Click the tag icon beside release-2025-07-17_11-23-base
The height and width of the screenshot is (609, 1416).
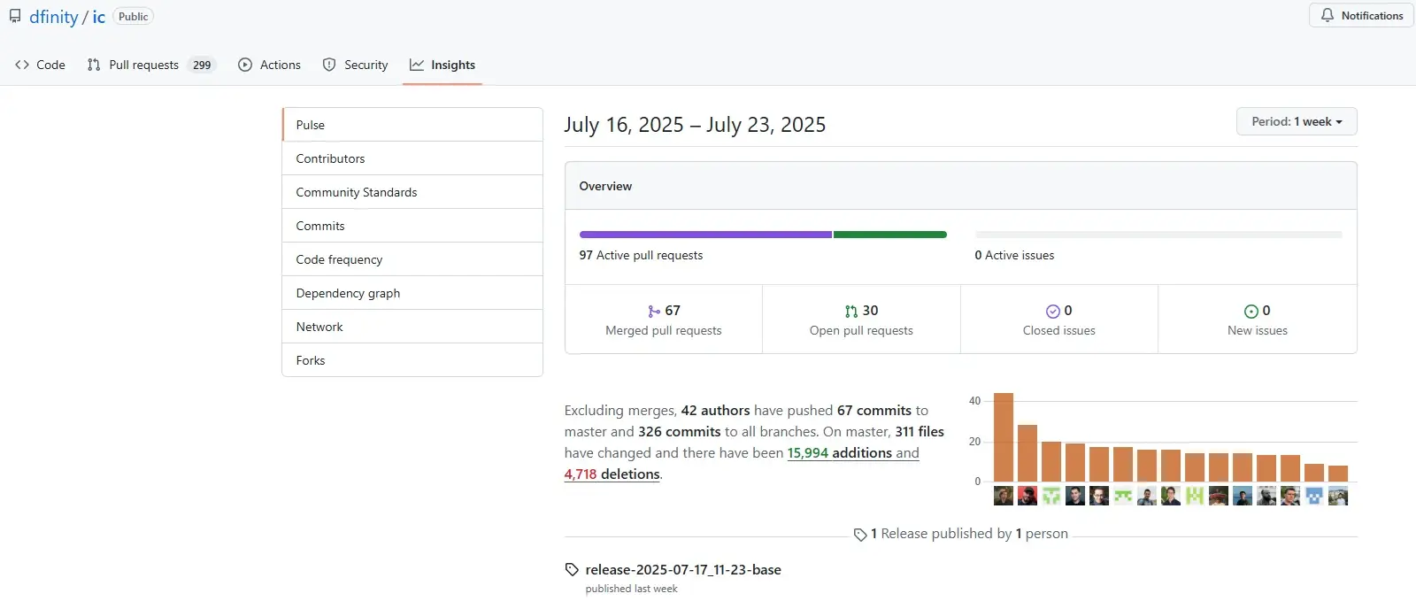point(572,569)
